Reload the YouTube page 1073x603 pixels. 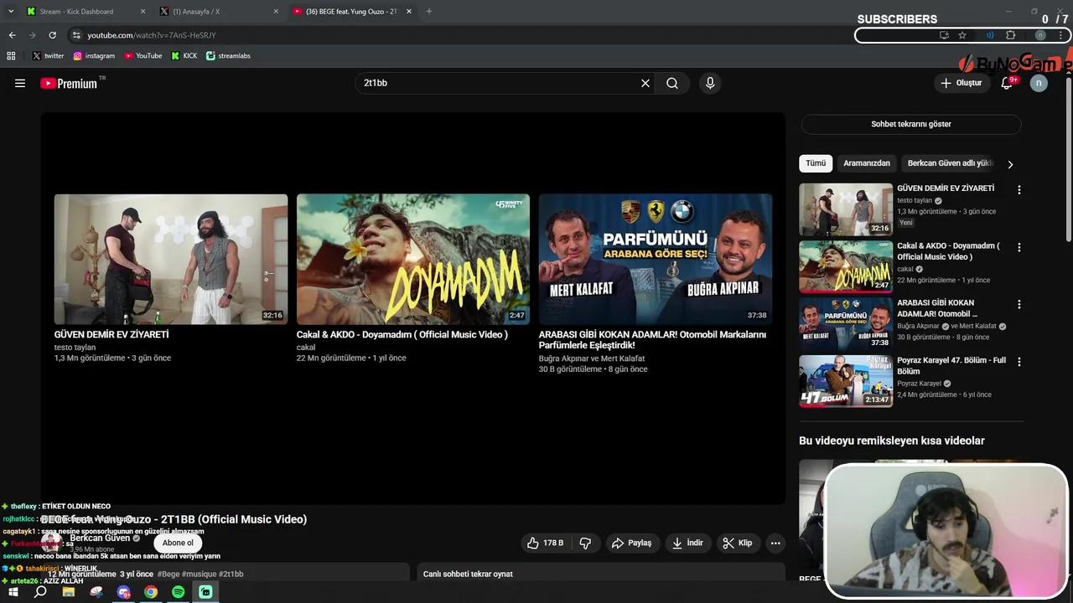(52, 35)
